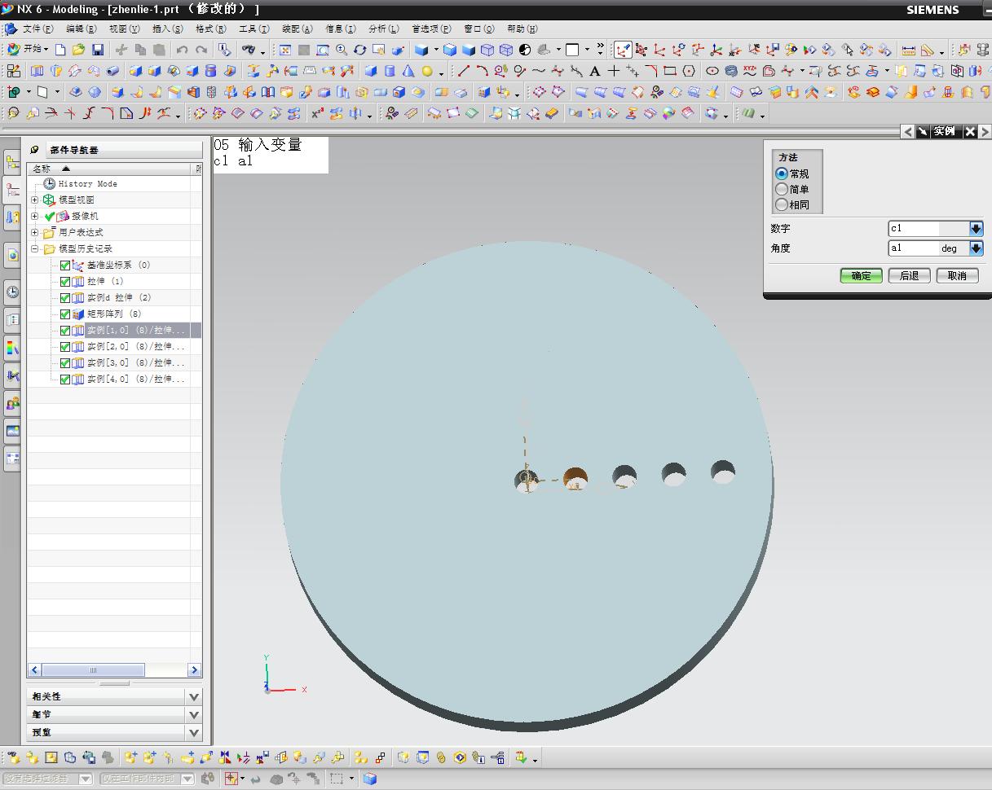Expand the 用户表达式 tree node
Viewport: 992px width, 790px height.
pyautogui.click(x=35, y=232)
